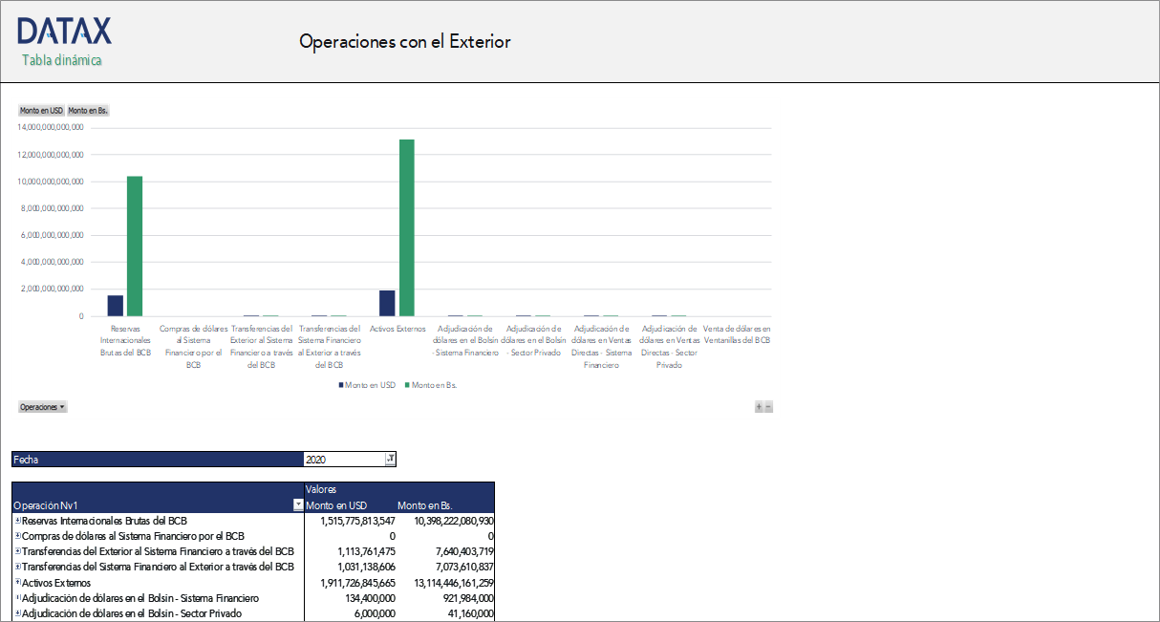Click the plus icon to expand chart fields
This screenshot has width=1160, height=622.
[x=758, y=406]
